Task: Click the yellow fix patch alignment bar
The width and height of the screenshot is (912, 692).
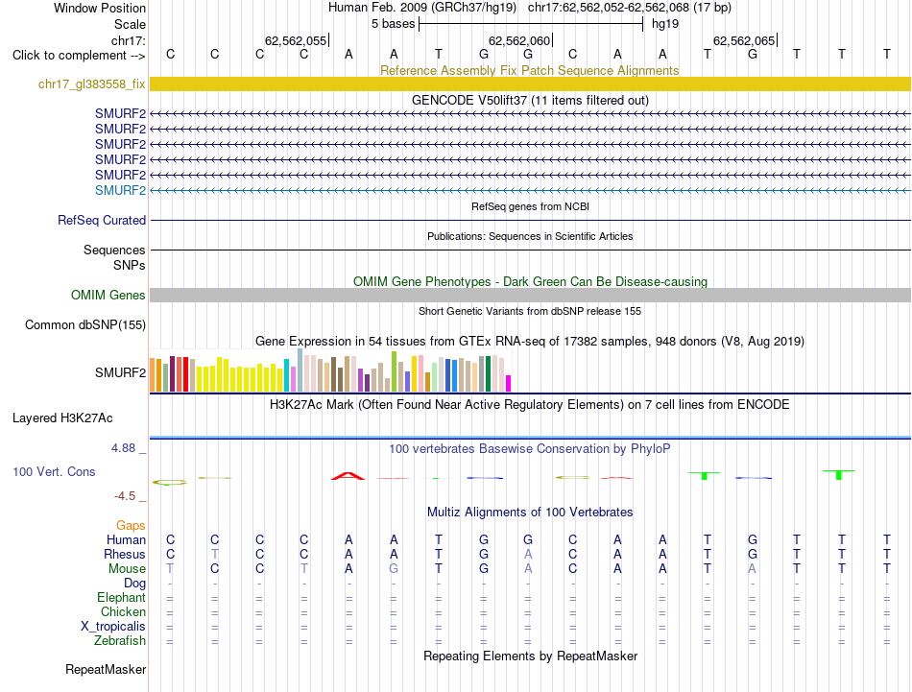Action: 530,84
